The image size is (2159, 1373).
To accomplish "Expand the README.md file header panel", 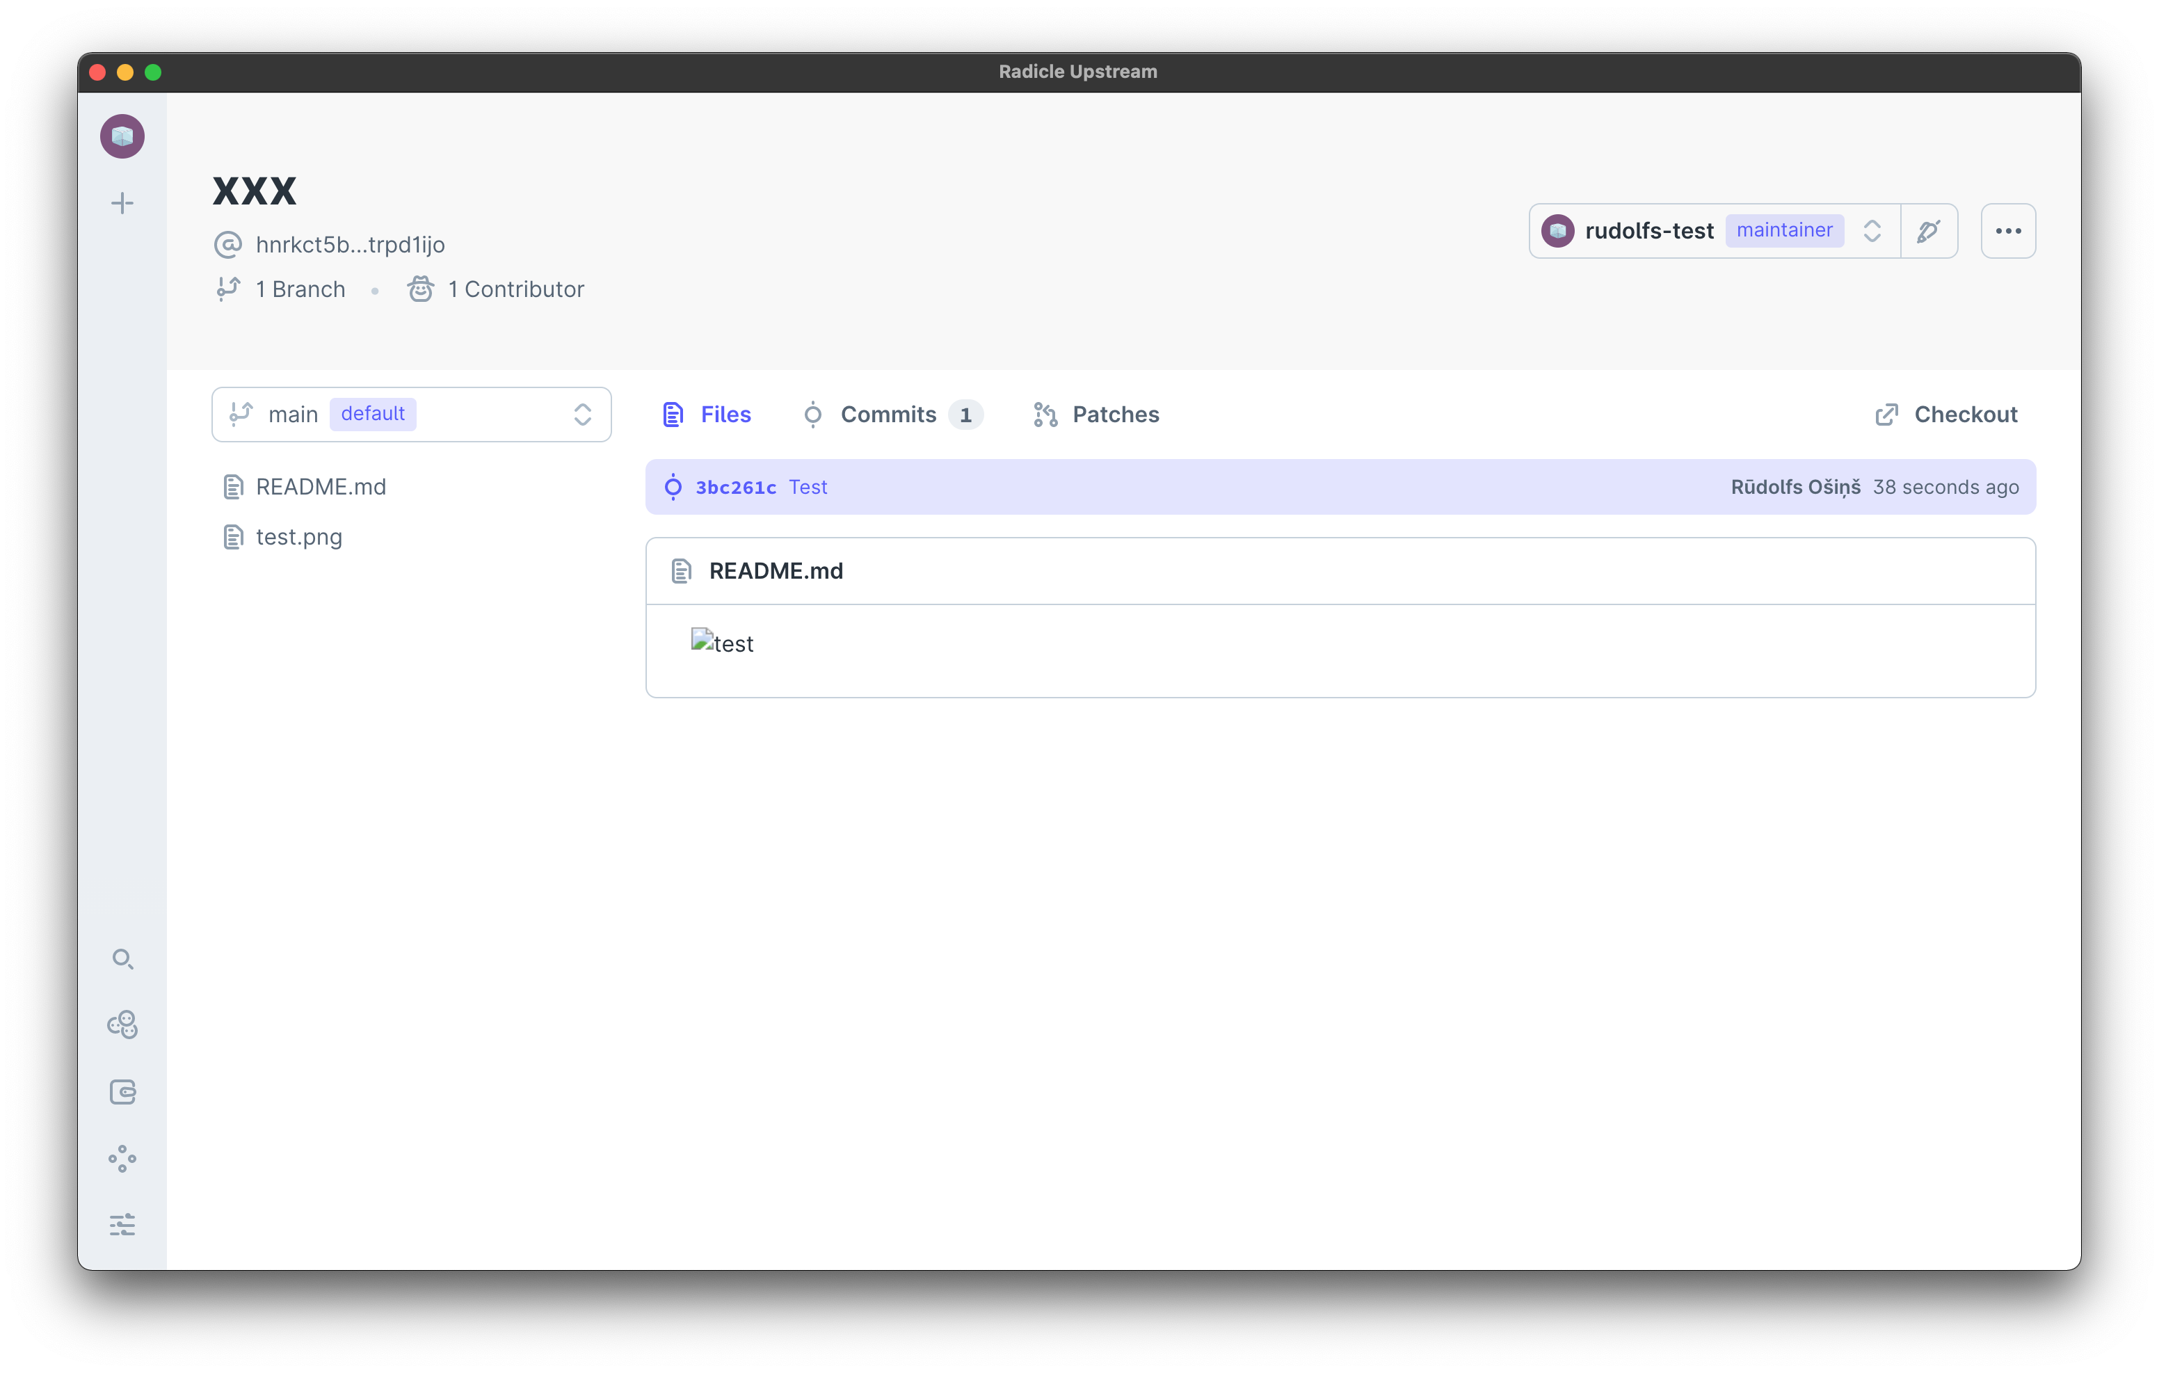I will [775, 570].
